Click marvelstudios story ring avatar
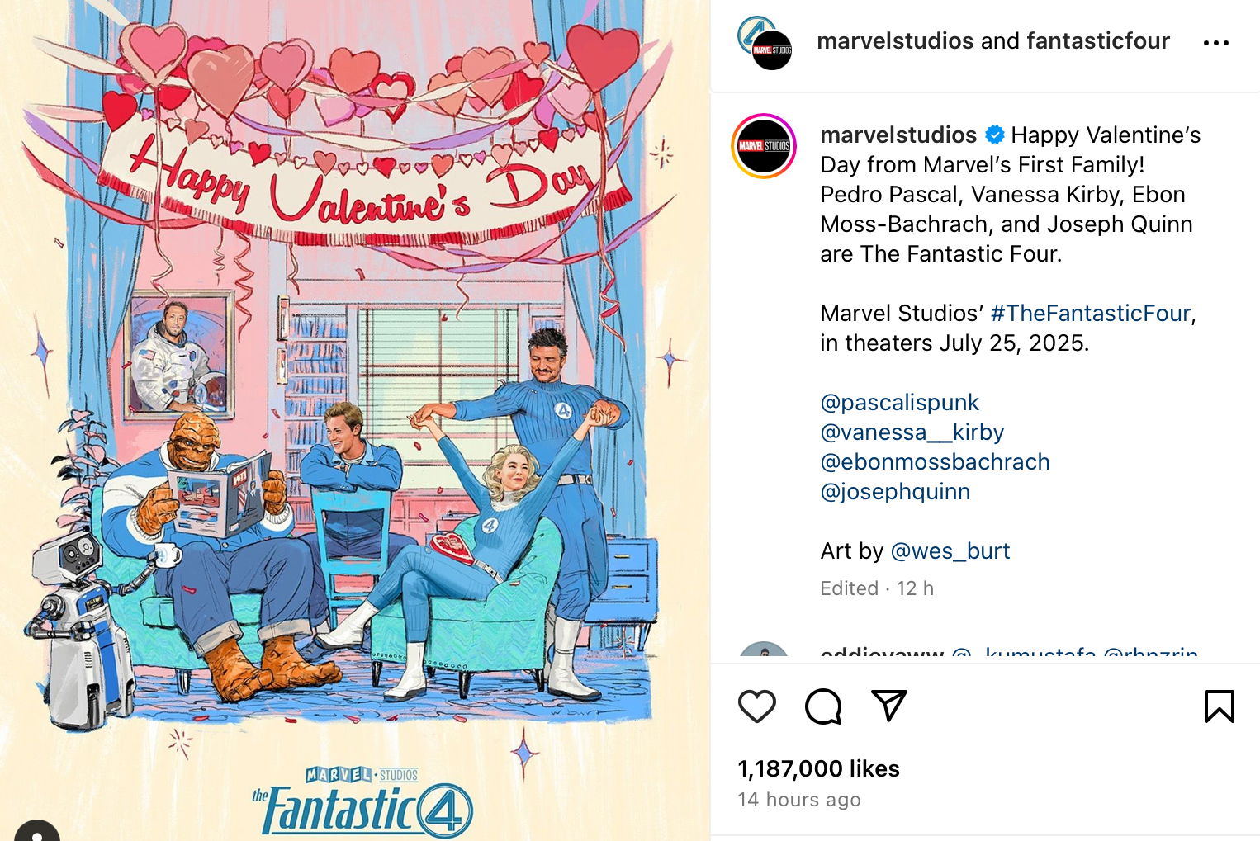This screenshot has width=1260, height=841. point(764,146)
